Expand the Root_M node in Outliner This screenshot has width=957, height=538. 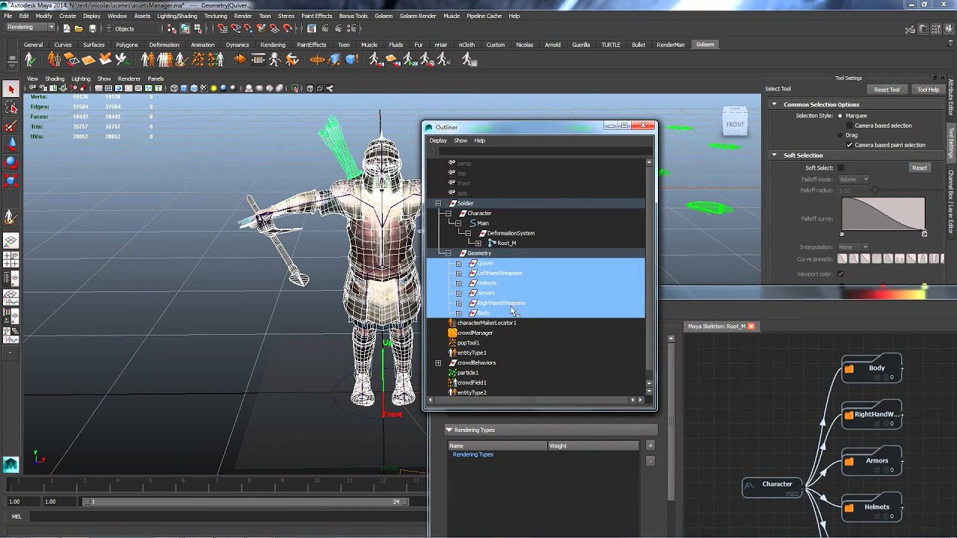coord(478,243)
